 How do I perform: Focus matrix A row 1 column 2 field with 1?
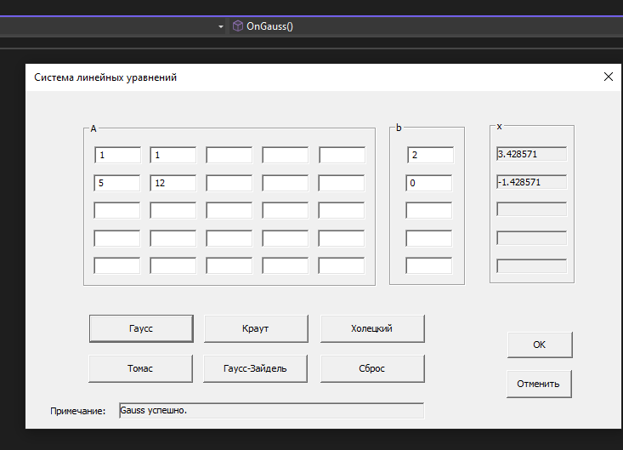coord(173,155)
